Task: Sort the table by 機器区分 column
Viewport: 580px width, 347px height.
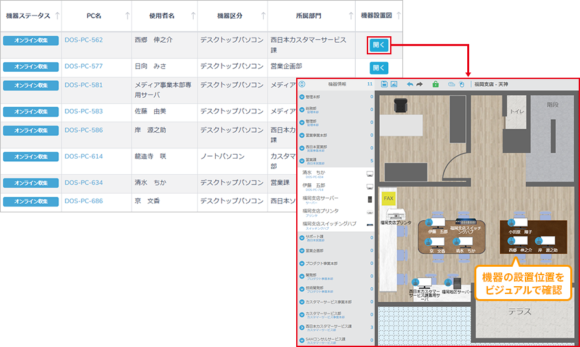Action: click(263, 16)
